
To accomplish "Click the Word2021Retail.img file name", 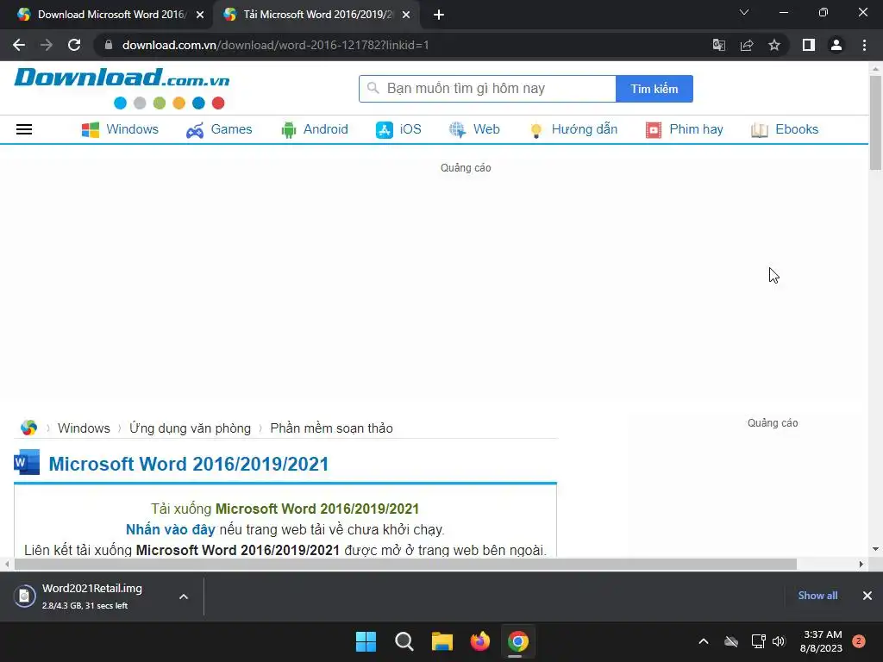I will point(91,588).
